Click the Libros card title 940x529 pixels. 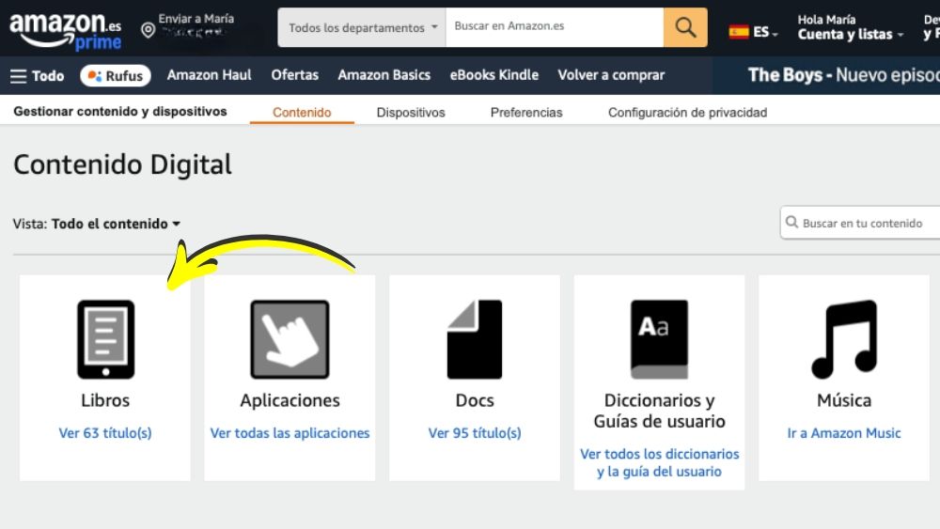pos(105,400)
